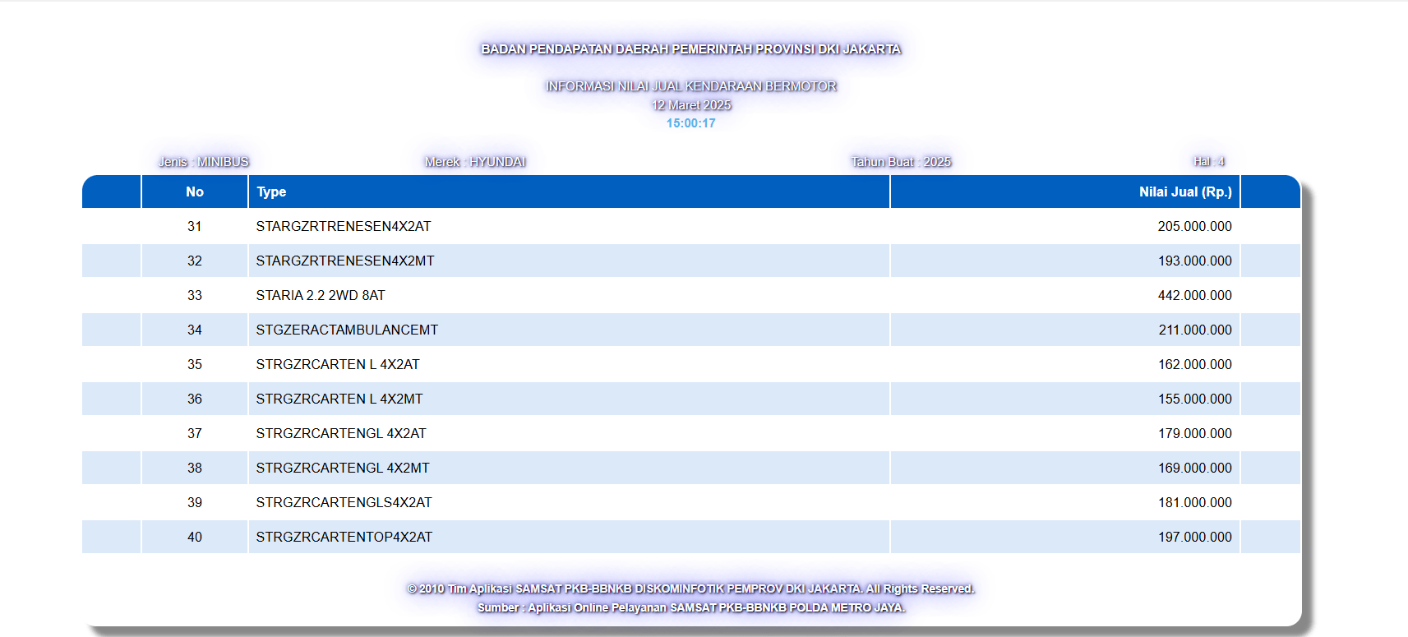
Task: Click row number 35
Action: (195, 364)
